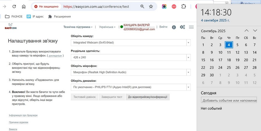Open the hamburger menu icon in EasyCon header
261x131 pixels.
[191, 27]
